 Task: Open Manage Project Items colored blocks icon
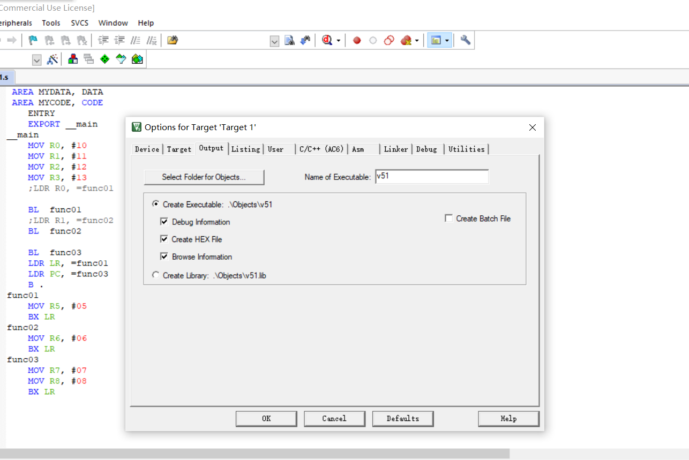[x=73, y=59]
